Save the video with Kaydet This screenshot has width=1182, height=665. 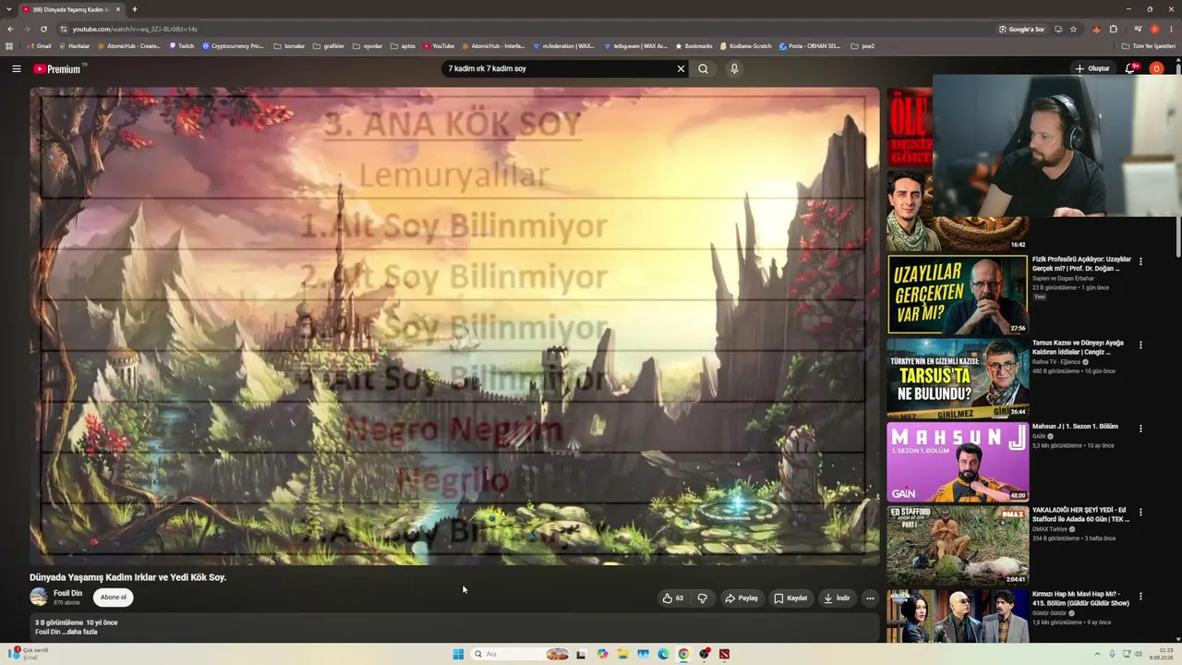[x=790, y=598]
